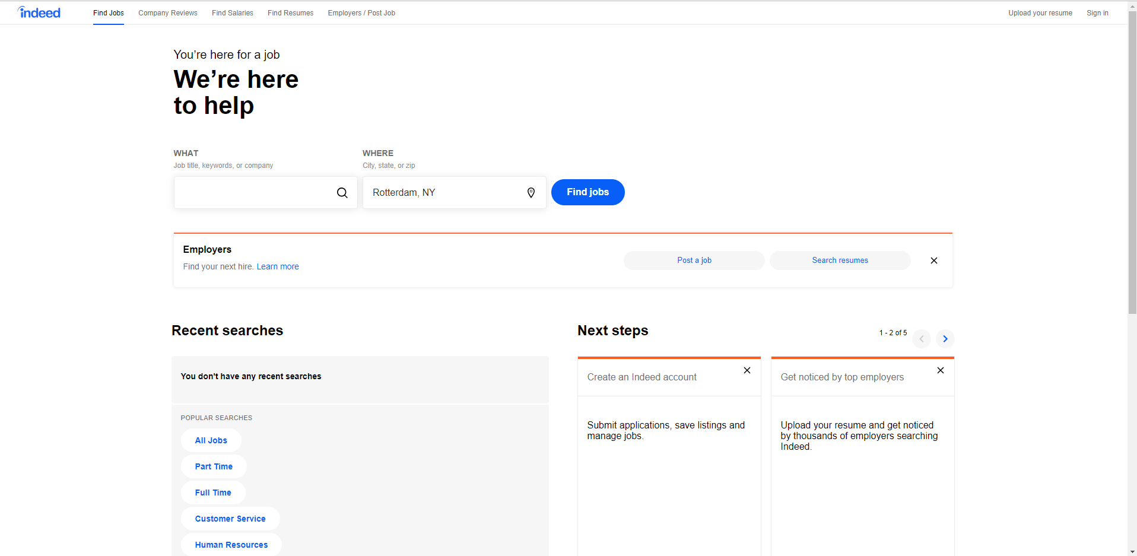Advance the Next steps carousel forward
The image size is (1137, 556).
click(945, 338)
